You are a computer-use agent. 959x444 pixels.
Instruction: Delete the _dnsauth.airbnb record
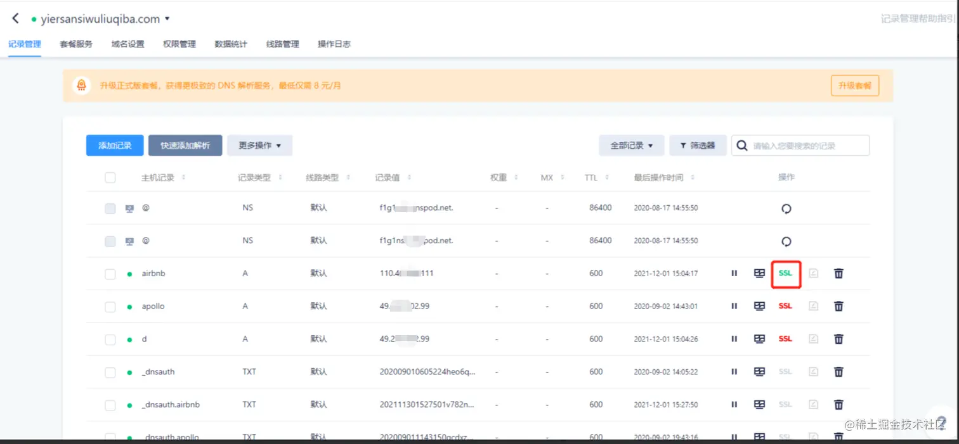838,405
